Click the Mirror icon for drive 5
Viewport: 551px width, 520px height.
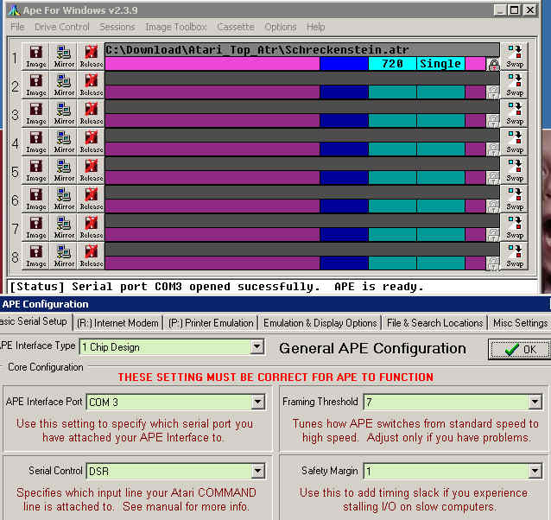click(x=63, y=170)
